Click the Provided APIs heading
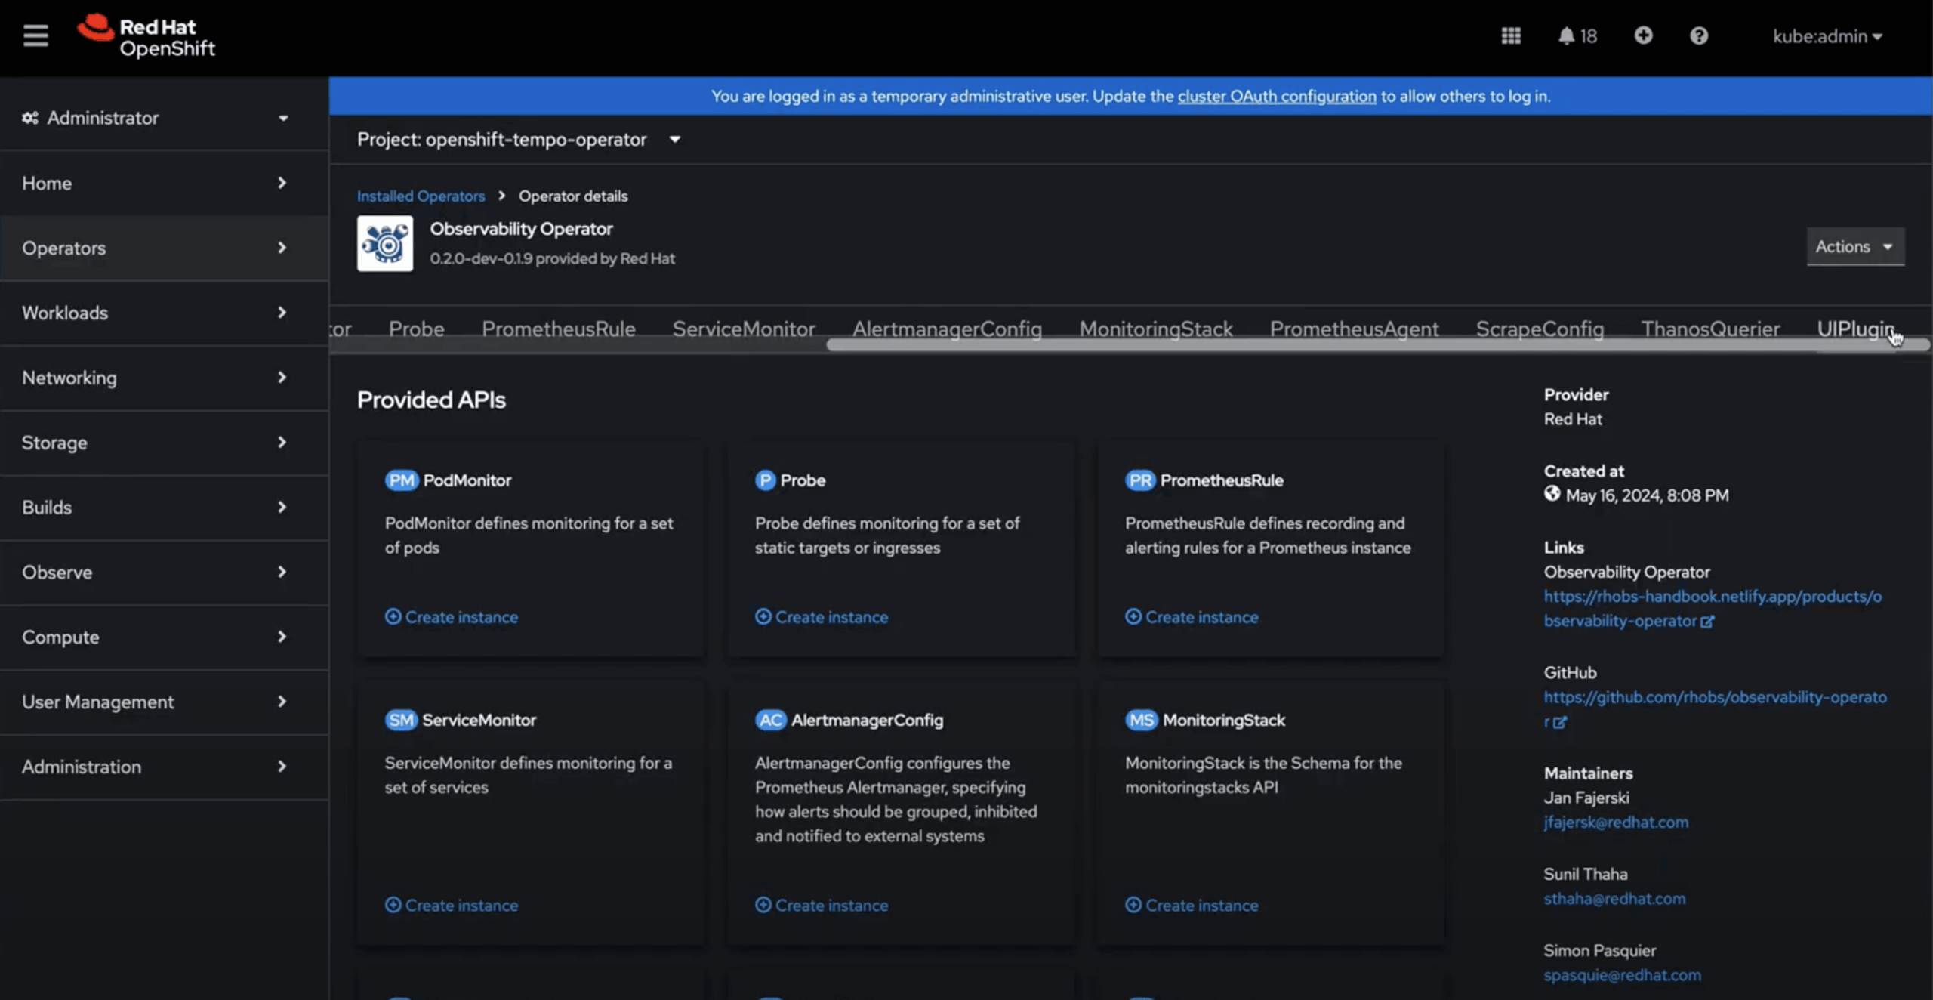The height and width of the screenshot is (1000, 1933). tap(431, 400)
